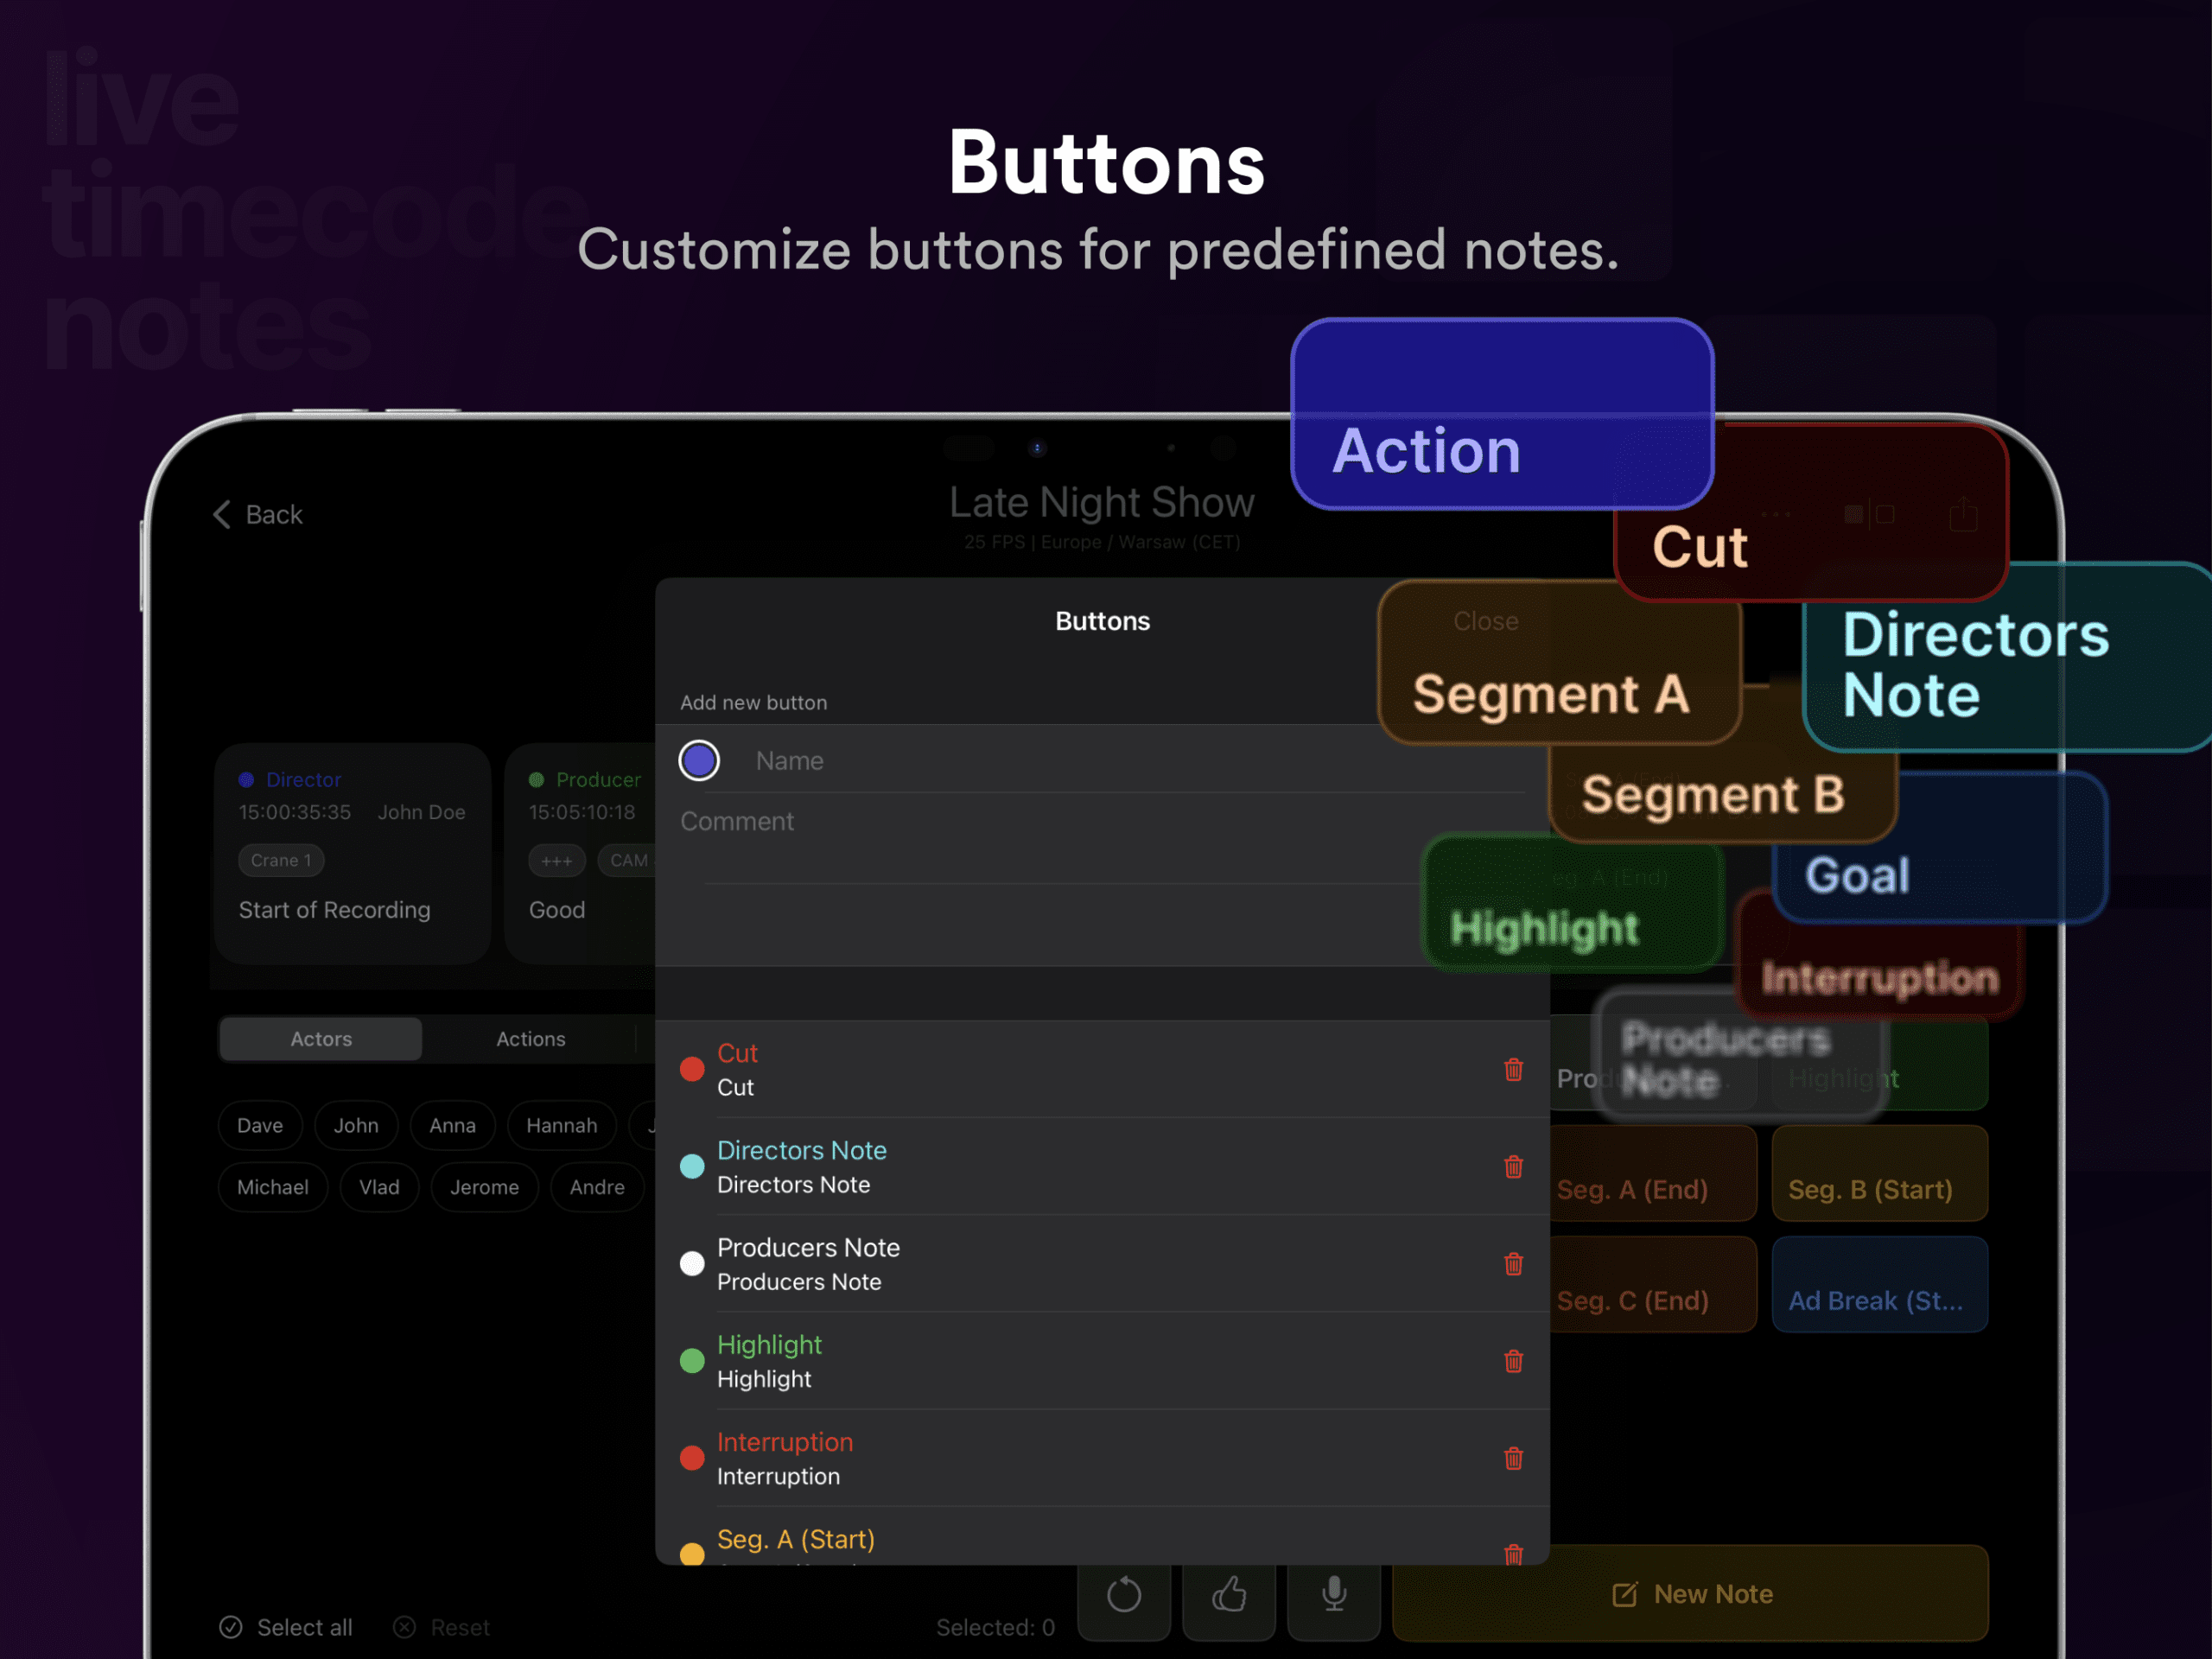Delete the Interruption entry via trash icon
The width and height of the screenshot is (2212, 1659).
tap(1513, 1459)
